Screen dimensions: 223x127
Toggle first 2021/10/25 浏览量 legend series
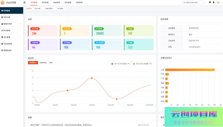(120, 63)
